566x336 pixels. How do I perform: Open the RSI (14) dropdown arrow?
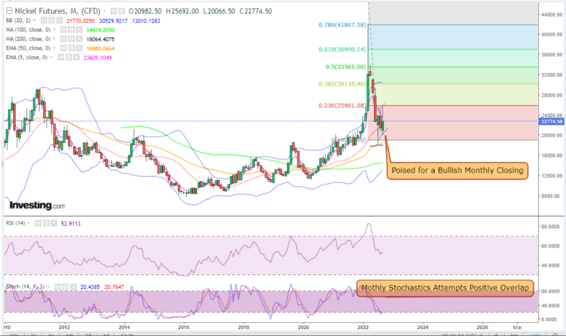click(29, 223)
